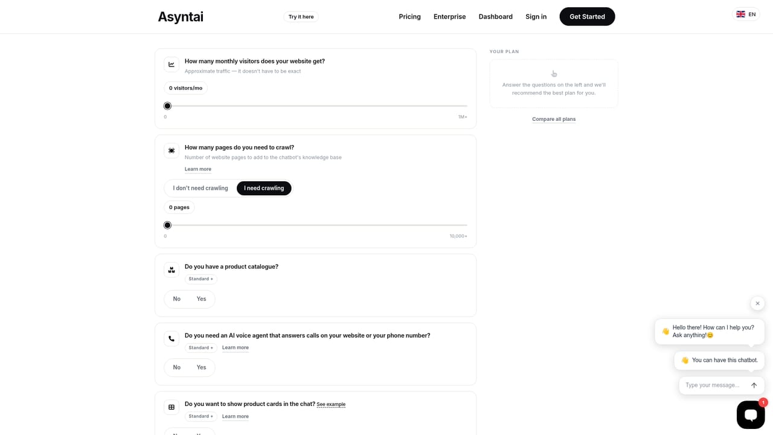Image resolution: width=773 pixels, height=435 pixels.
Task: Click the UK flag language icon
Action: click(x=740, y=14)
